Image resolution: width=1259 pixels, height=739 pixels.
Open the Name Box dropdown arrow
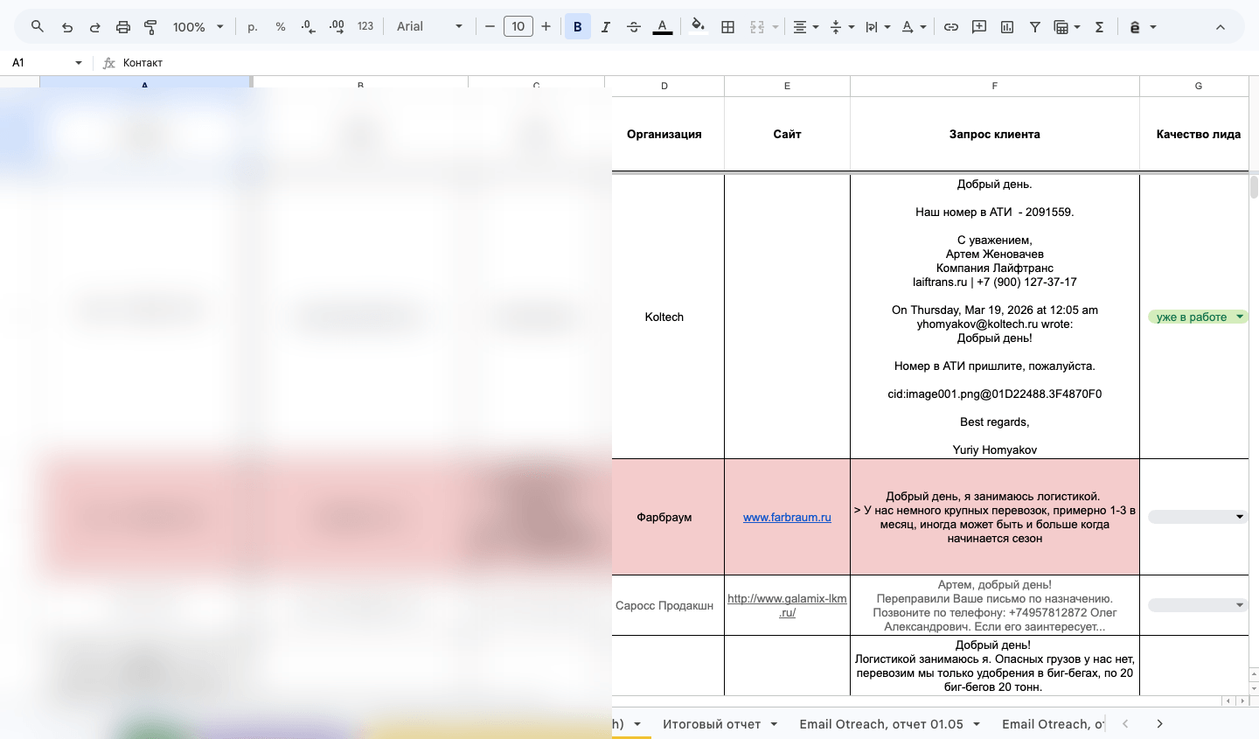[79, 63]
